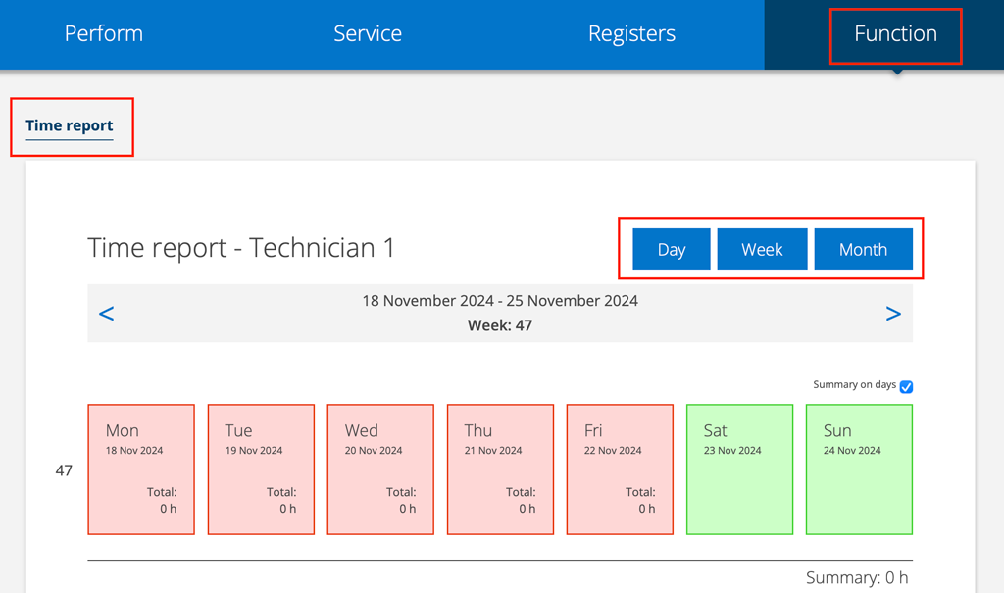Viewport: 1004px width, 593px height.
Task: Open the Perform menu
Action: (x=104, y=34)
